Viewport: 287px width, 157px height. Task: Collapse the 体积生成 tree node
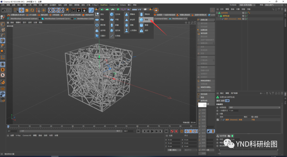coord(218,16)
